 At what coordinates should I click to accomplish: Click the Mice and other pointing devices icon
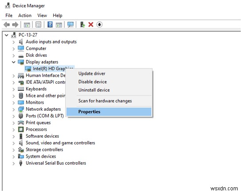tap(21, 96)
